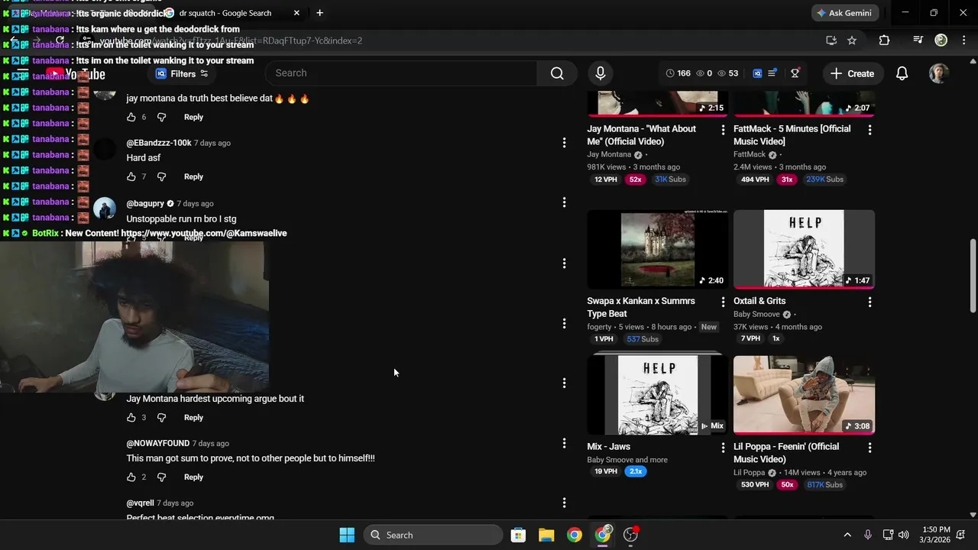Click the vidIQ eye stat showing 53
This screenshot has width=978, height=550.
click(x=728, y=73)
